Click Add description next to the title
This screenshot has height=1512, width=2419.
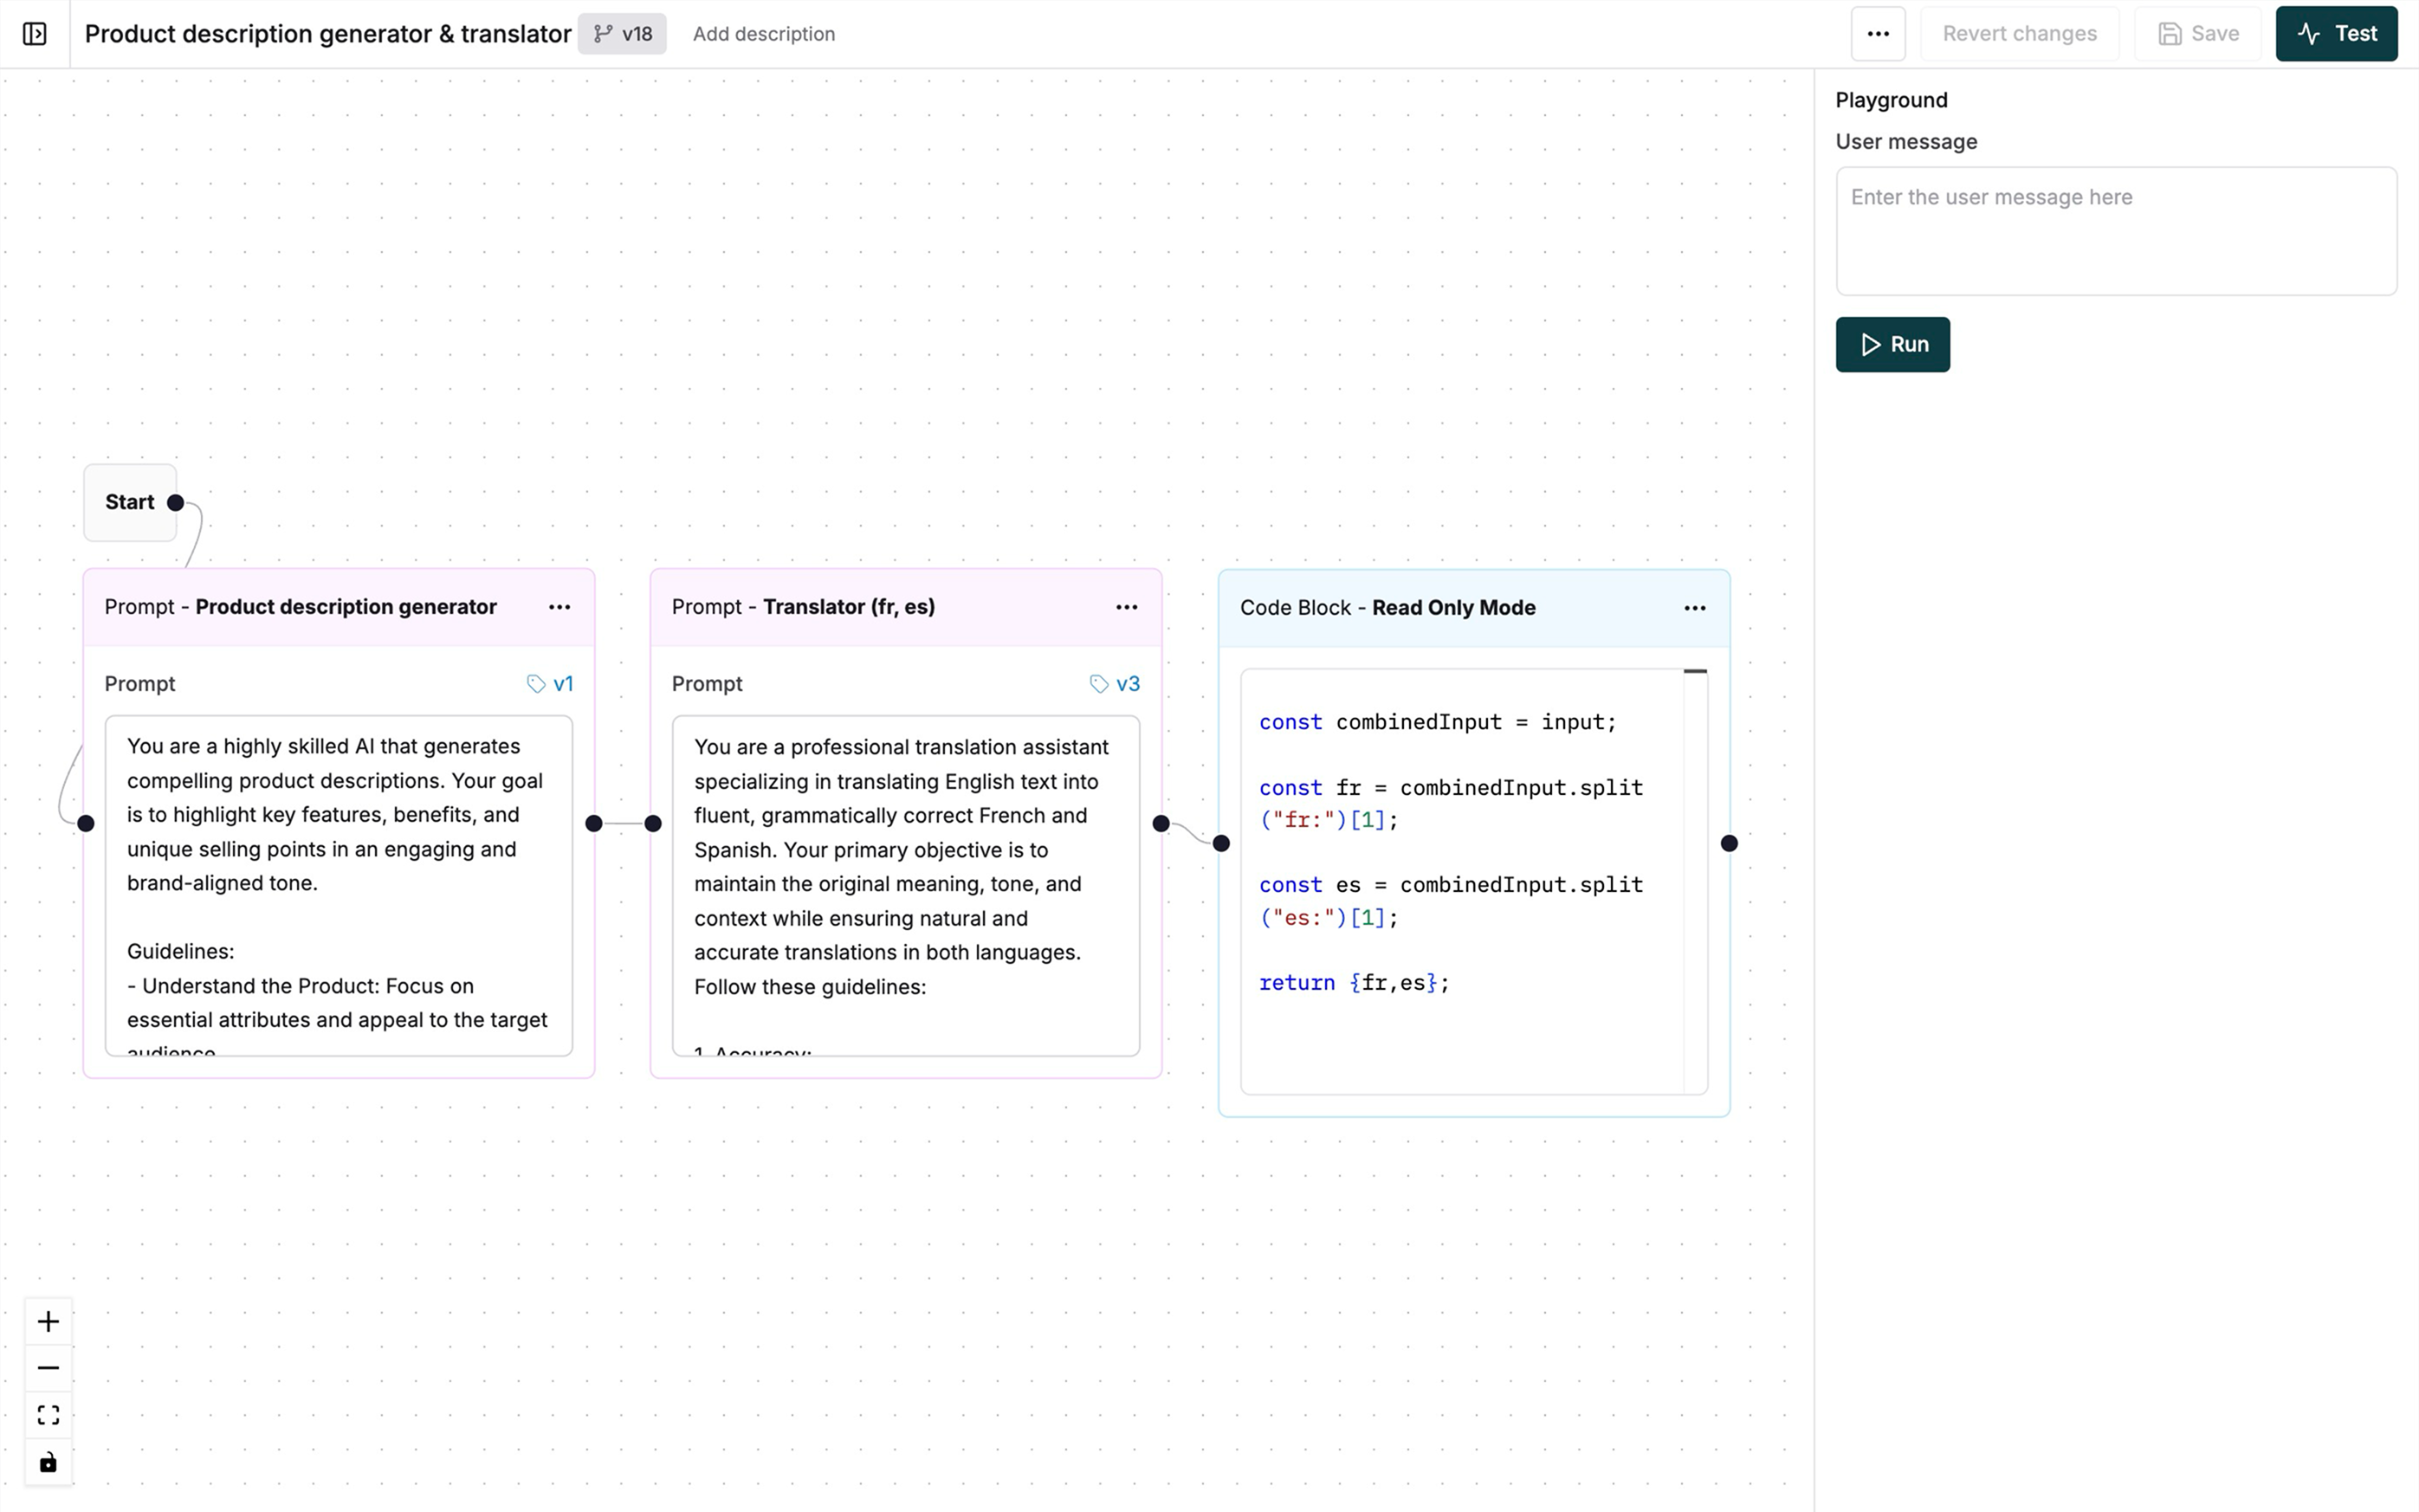coord(763,33)
